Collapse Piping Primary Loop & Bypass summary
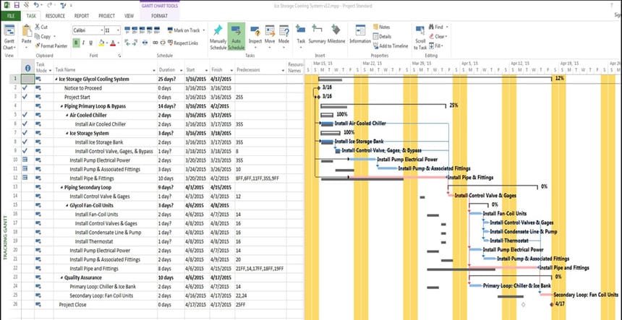This screenshot has width=622, height=320. coord(61,106)
